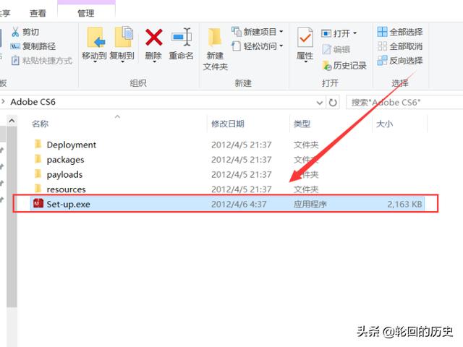Sort by the Type (类型) column header
Image resolution: width=463 pixels, height=347 pixels.
[302, 124]
